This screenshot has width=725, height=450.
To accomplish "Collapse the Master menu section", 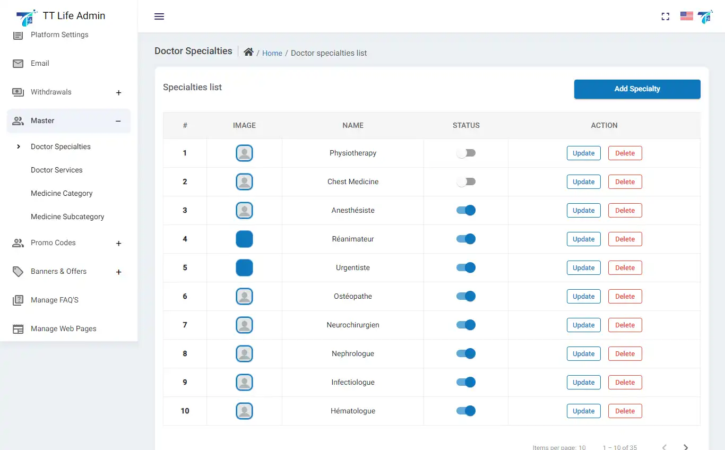I will click(x=118, y=121).
